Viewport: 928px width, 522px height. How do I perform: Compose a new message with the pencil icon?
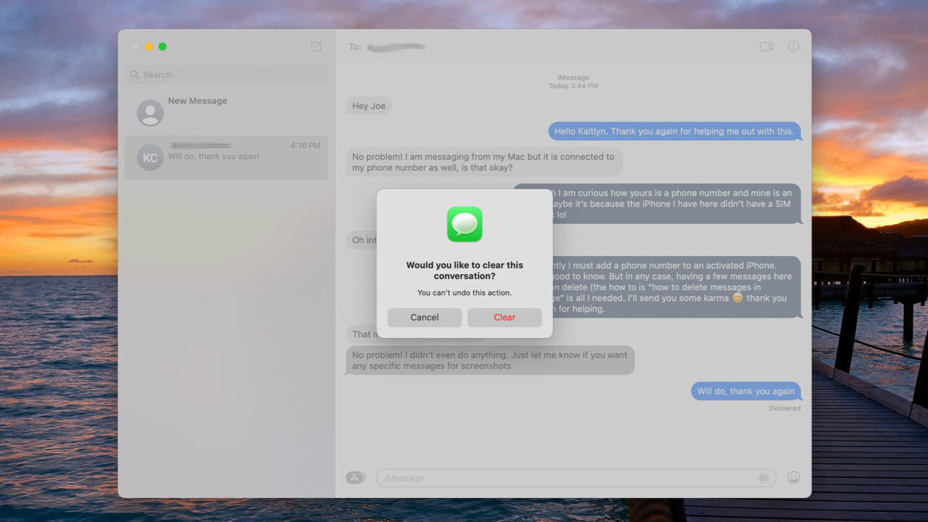pos(316,46)
